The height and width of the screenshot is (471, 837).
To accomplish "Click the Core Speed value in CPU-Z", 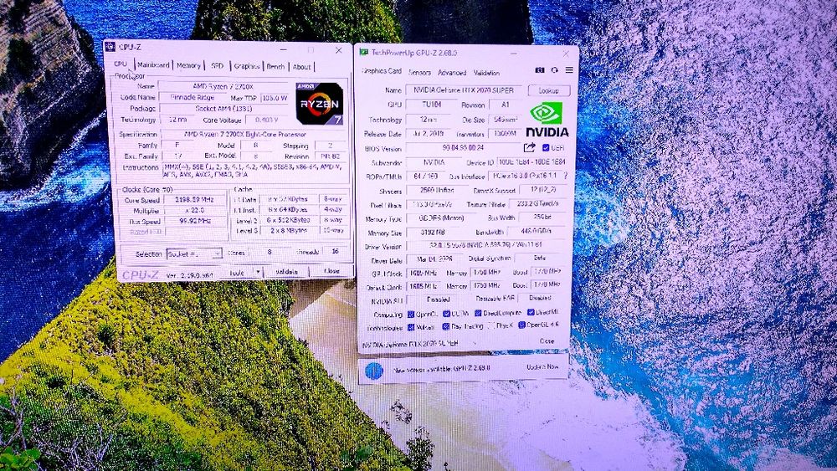I will 194,199.
